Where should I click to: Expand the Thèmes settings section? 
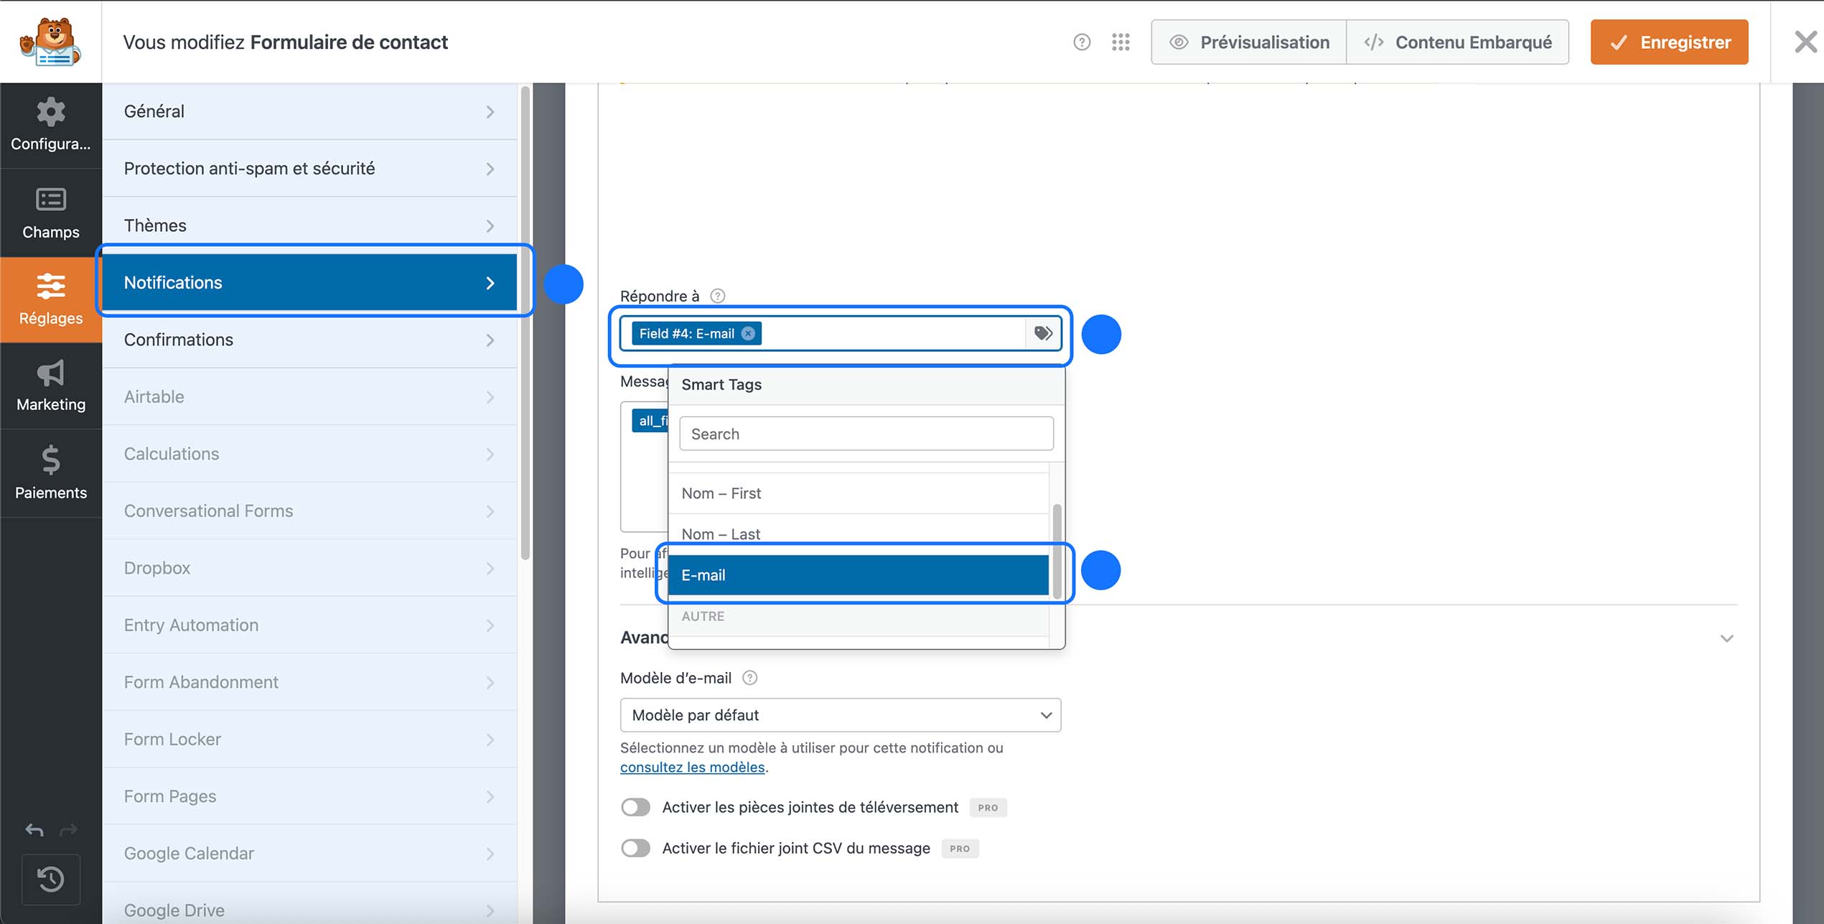[x=310, y=225]
